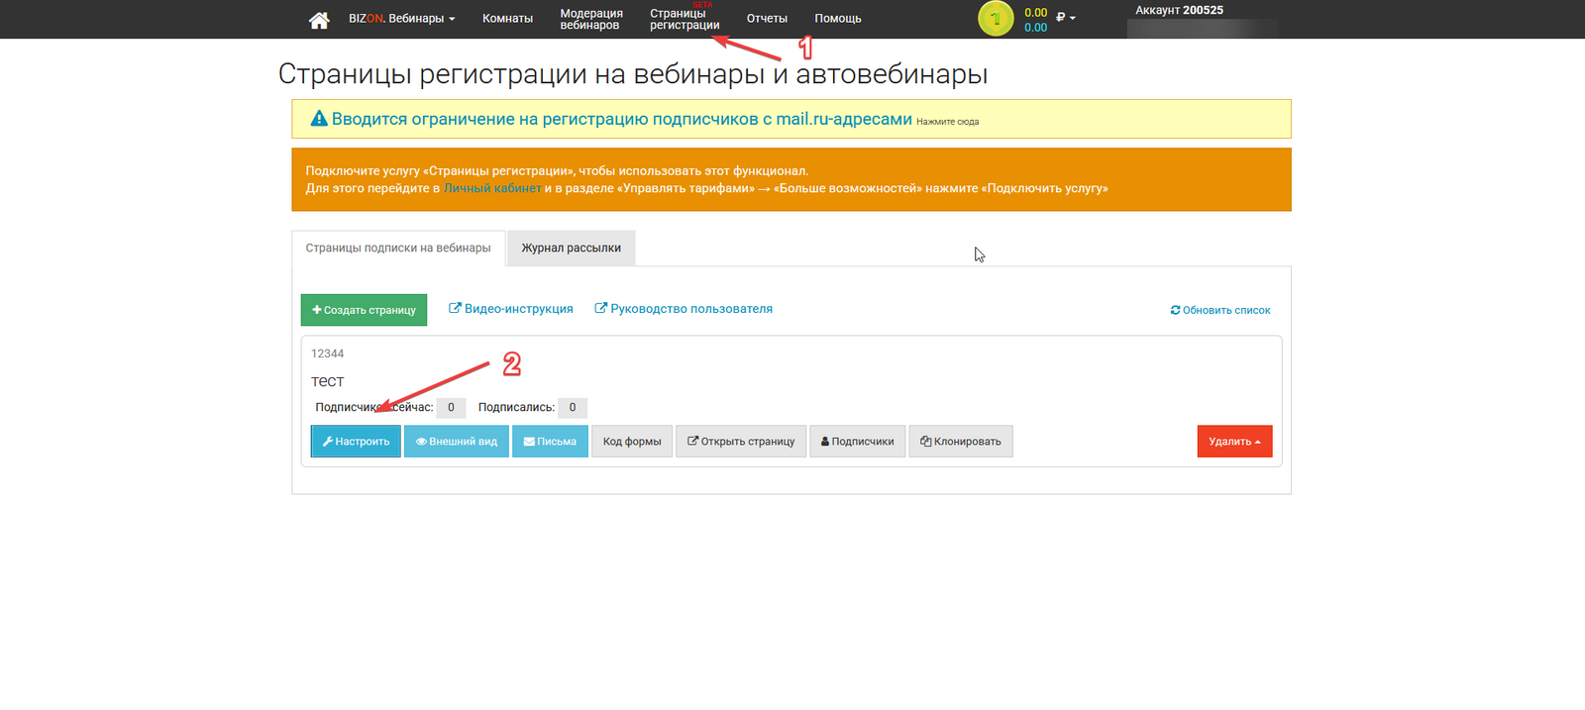
Task: Click the gold coin balance icon
Action: [x=996, y=19]
